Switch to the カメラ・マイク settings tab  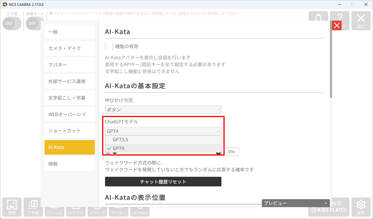coord(70,48)
